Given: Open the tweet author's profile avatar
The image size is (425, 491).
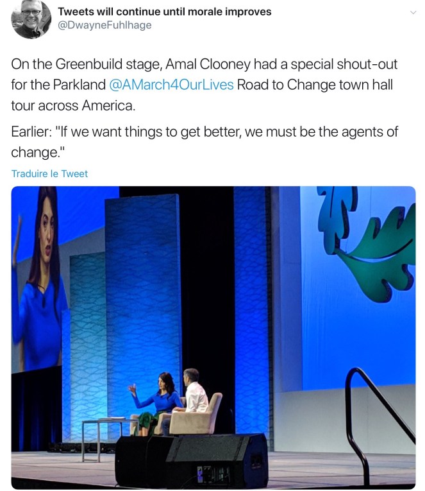Looking at the screenshot, I should [x=31, y=19].
